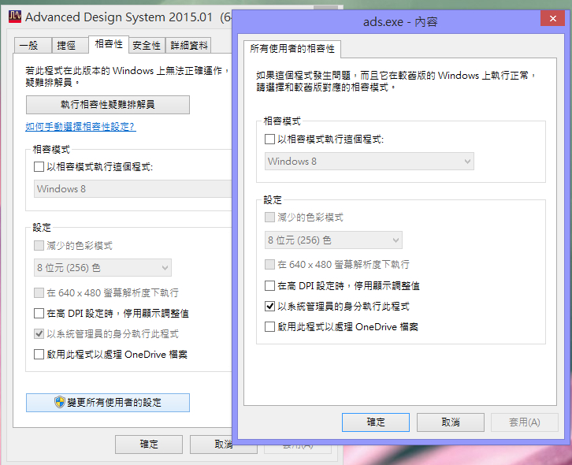The width and height of the screenshot is (572, 465).
Task: Open 如何手動選擇相容性設定? link
Action: (80, 127)
